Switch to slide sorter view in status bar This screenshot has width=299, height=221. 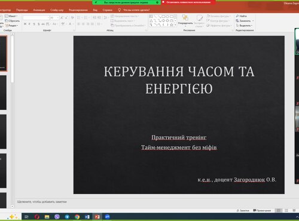tap(286, 210)
